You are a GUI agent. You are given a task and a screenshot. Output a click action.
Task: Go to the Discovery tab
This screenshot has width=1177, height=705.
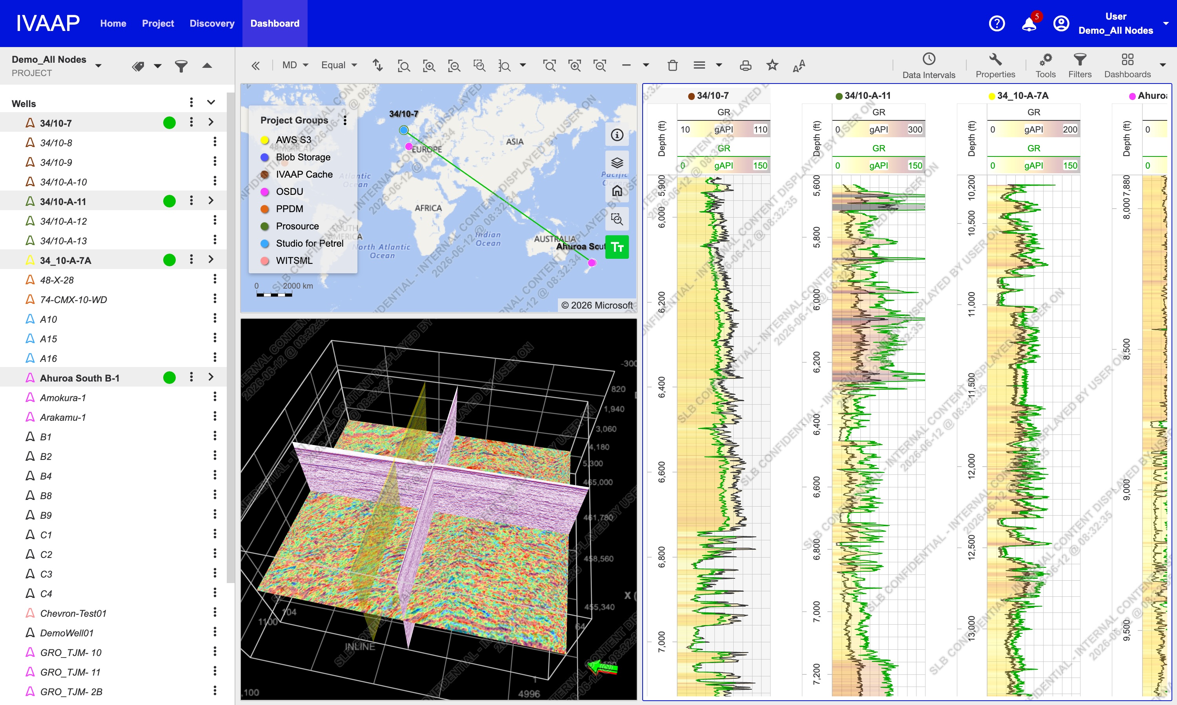click(x=212, y=23)
